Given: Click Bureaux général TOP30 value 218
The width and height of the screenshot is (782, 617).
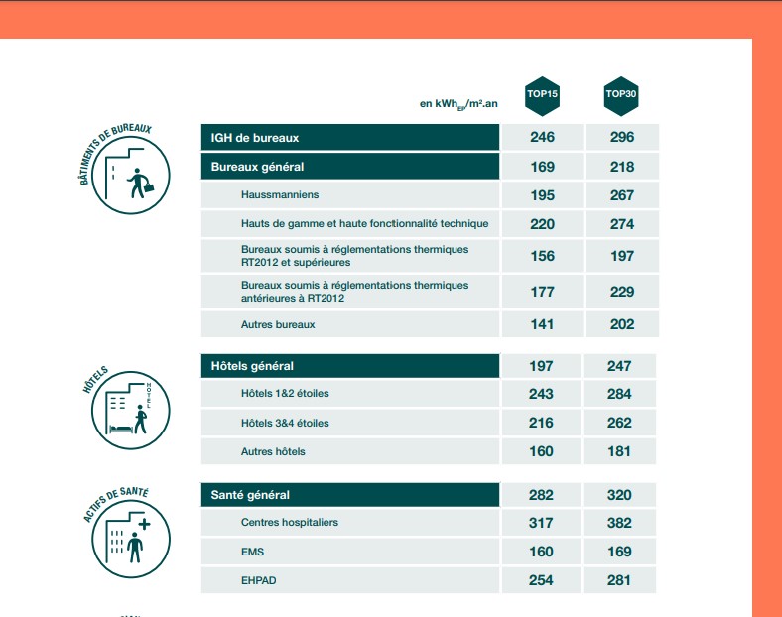Looking at the screenshot, I should coord(622,167).
